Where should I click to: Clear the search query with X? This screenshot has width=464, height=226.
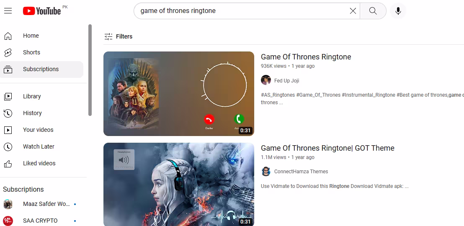[353, 11]
